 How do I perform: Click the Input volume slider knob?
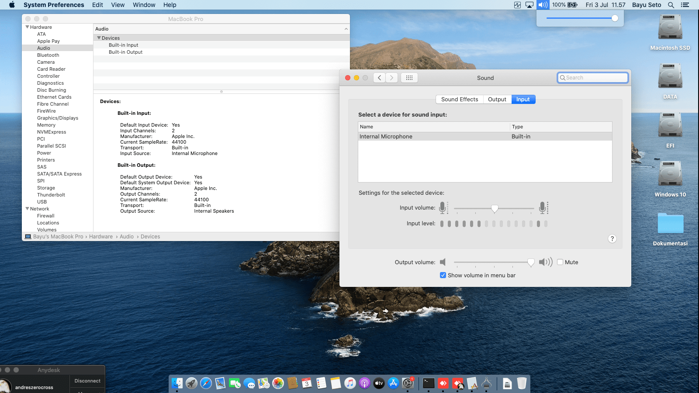pos(495,208)
